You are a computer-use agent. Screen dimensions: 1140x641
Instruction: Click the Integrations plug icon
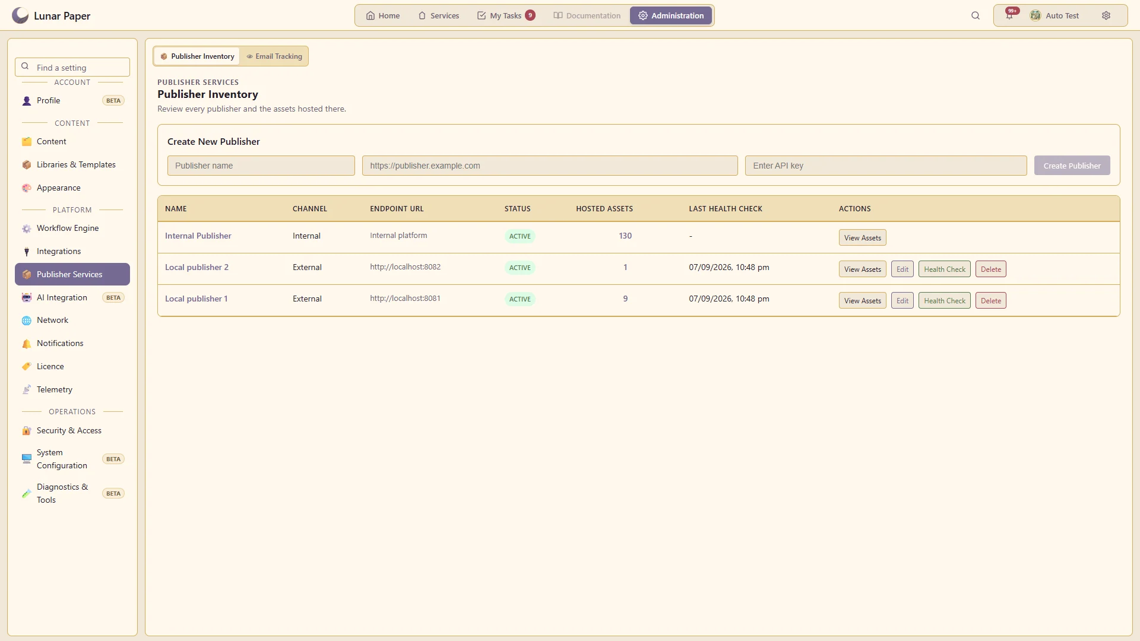click(27, 252)
